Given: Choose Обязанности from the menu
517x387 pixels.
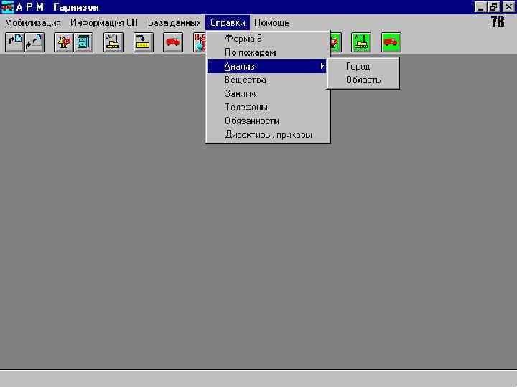Looking at the screenshot, I should 266,121.
